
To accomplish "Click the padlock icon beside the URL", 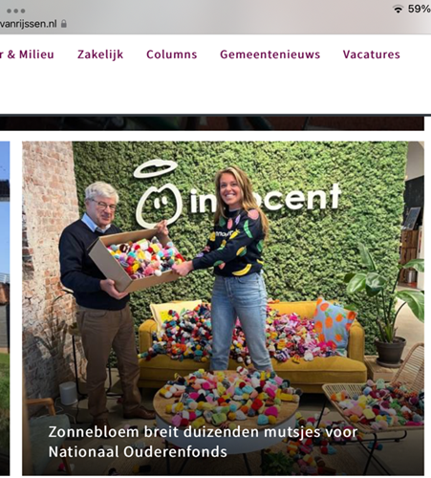I will pyautogui.click(x=64, y=24).
